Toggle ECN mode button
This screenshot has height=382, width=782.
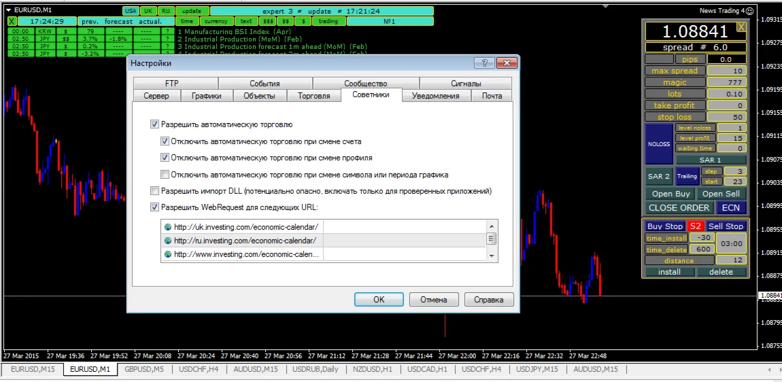click(x=731, y=207)
